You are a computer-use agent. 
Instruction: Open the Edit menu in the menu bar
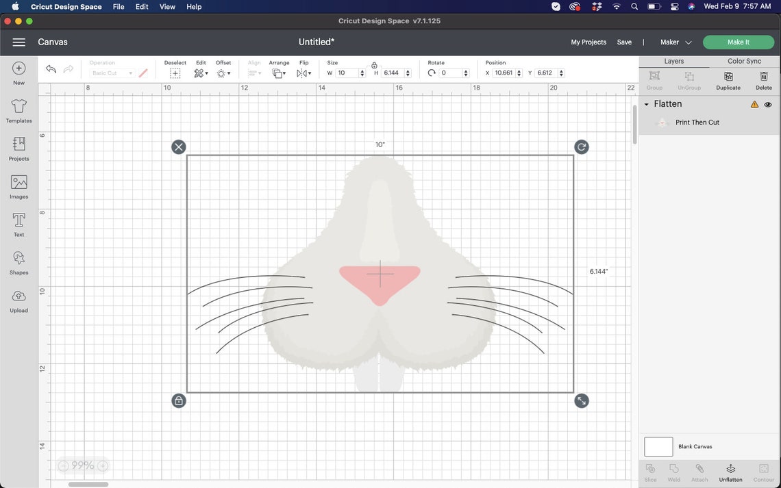(x=141, y=6)
